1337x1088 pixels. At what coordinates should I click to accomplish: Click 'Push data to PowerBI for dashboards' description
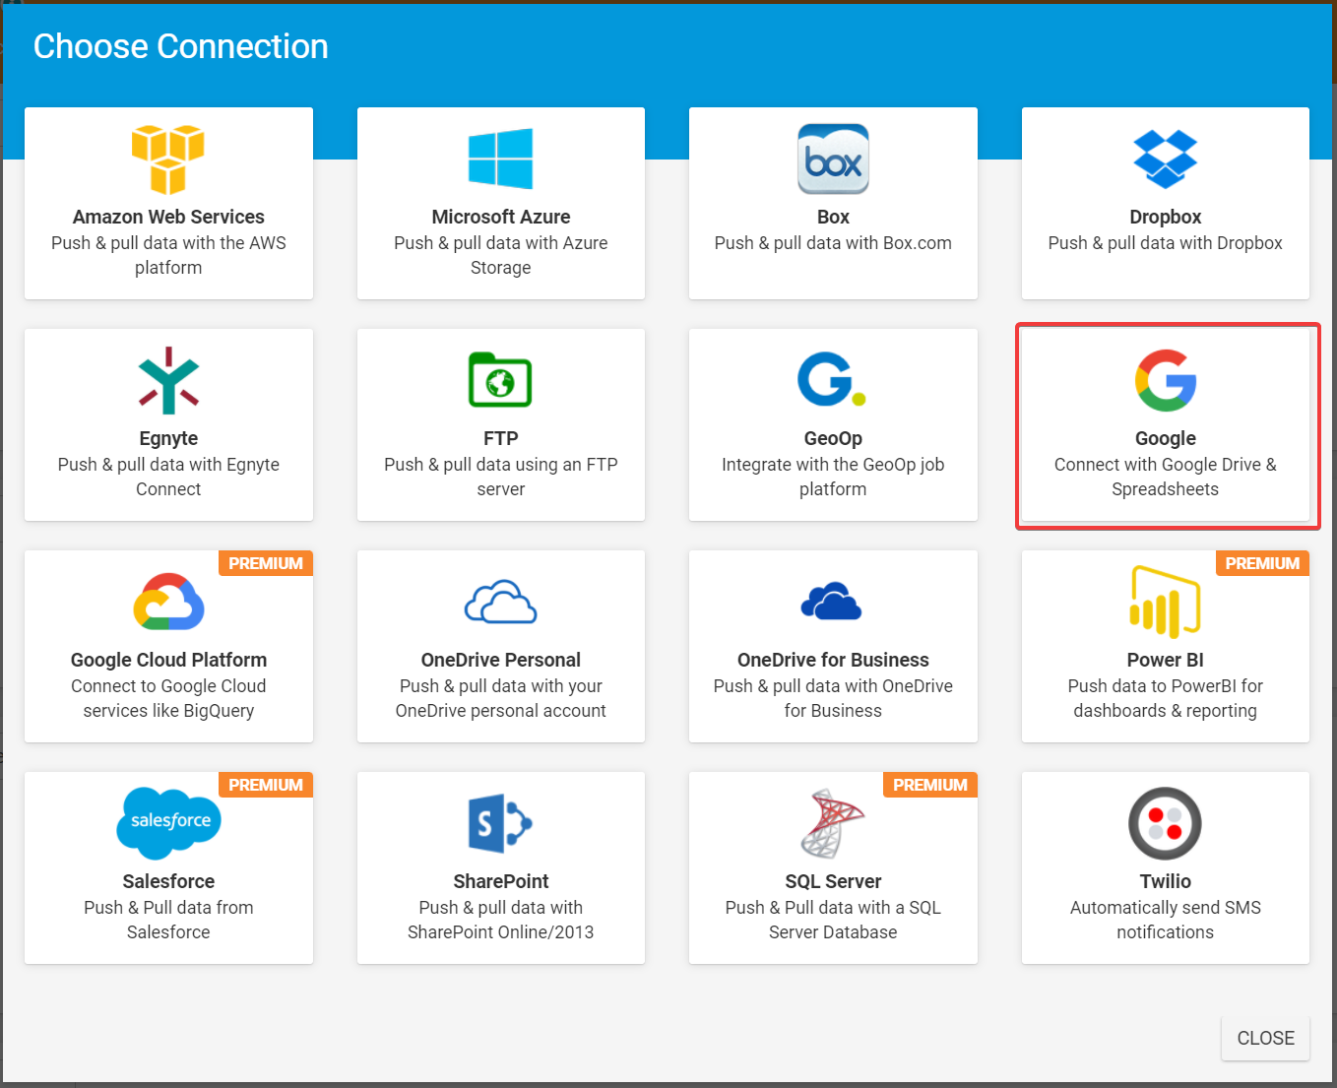1165,698
